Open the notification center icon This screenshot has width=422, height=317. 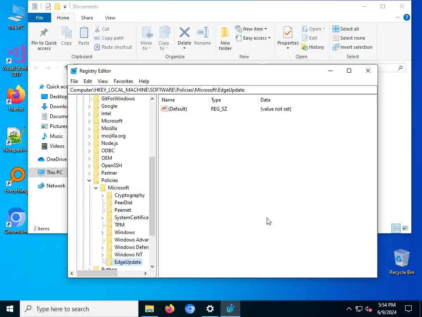coord(408,309)
